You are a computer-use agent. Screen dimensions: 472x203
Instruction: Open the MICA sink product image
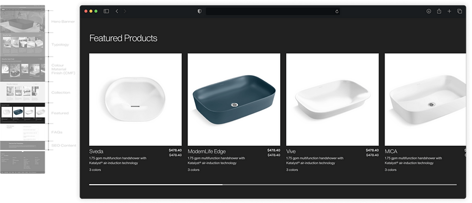click(x=425, y=100)
